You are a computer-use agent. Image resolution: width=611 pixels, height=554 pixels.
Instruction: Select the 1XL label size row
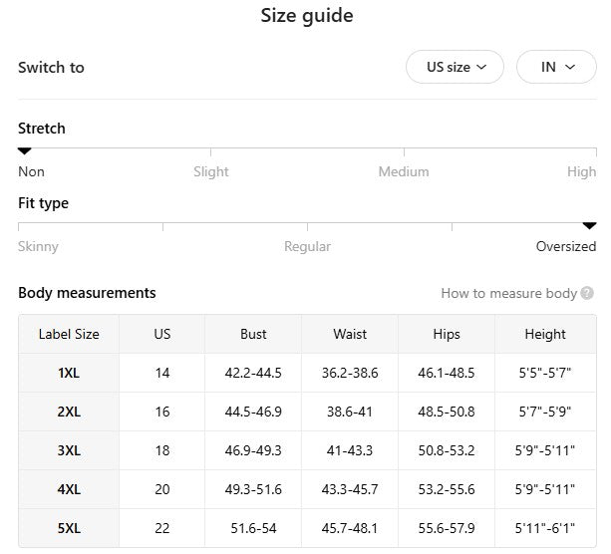69,374
